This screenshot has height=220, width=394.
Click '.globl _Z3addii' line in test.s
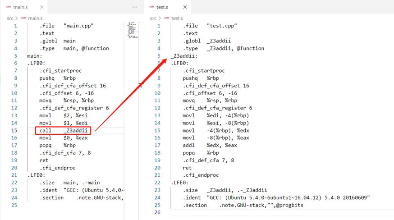[x=206, y=41]
